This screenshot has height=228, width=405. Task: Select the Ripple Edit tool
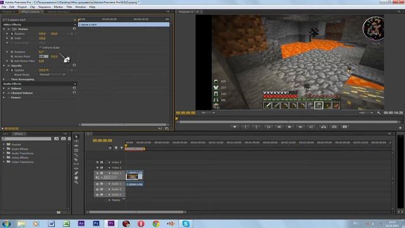pos(76,146)
